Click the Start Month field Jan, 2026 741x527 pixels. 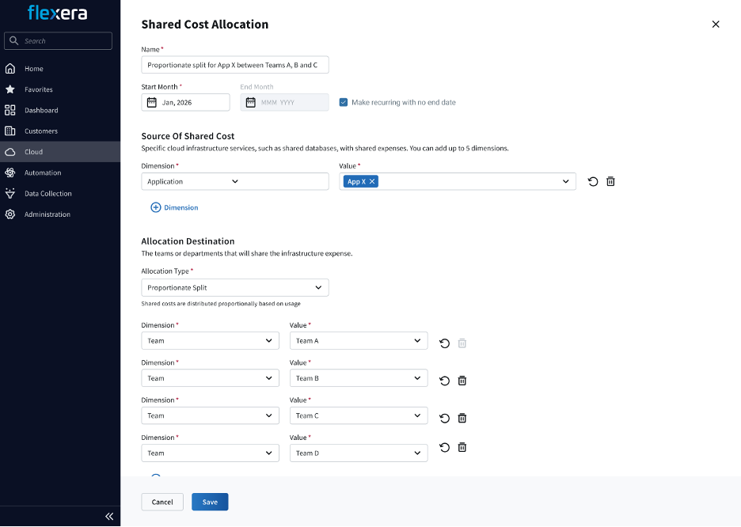tap(186, 103)
